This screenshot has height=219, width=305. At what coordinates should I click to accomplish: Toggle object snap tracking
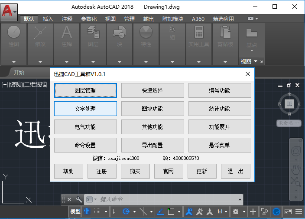click(160, 212)
